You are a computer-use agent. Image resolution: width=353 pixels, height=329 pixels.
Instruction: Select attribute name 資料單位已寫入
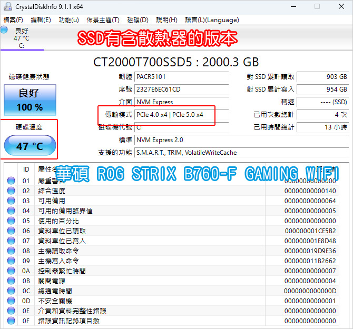62,241
